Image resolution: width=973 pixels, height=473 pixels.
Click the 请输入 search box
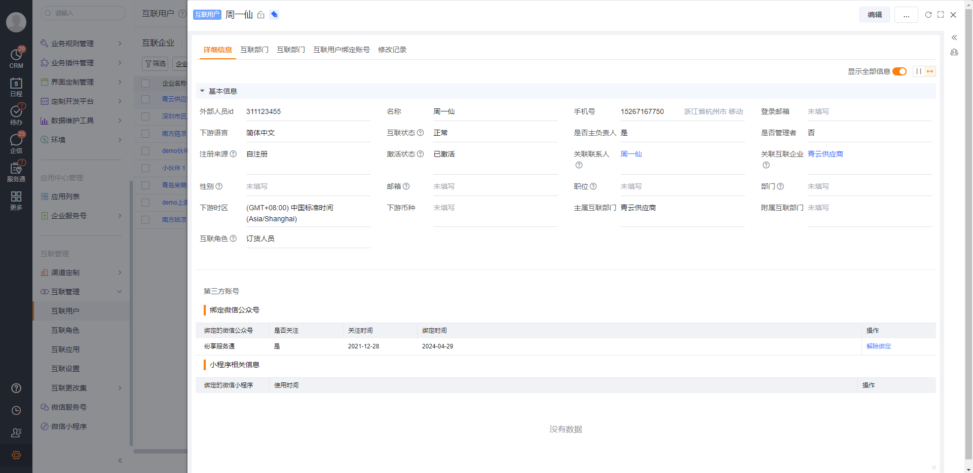pyautogui.click(x=83, y=13)
